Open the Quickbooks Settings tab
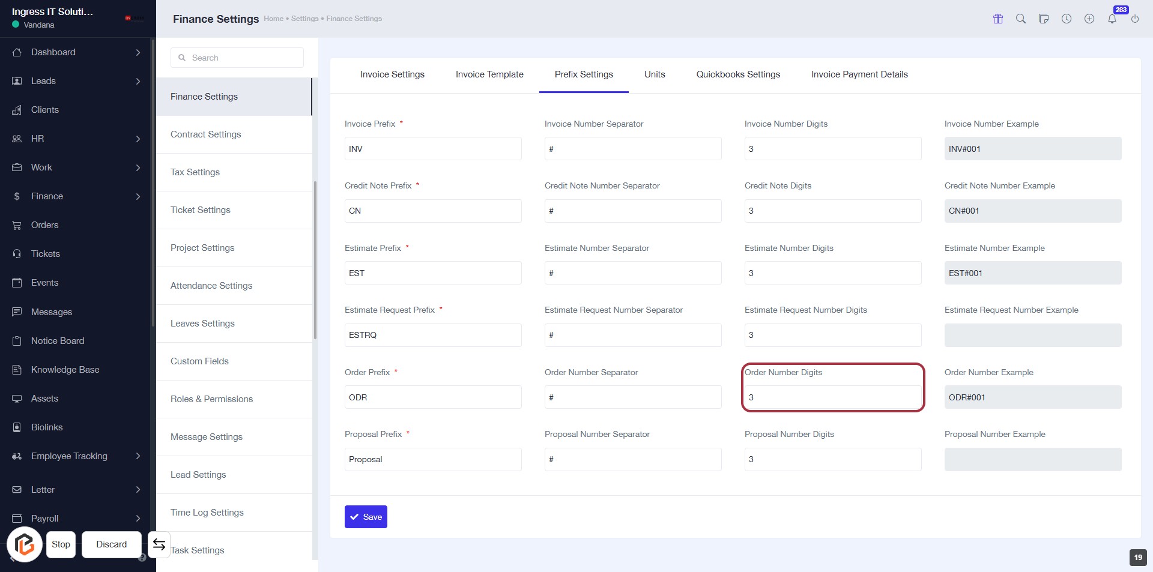 737,74
